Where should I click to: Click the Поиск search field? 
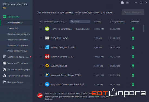[x=80, y=21]
